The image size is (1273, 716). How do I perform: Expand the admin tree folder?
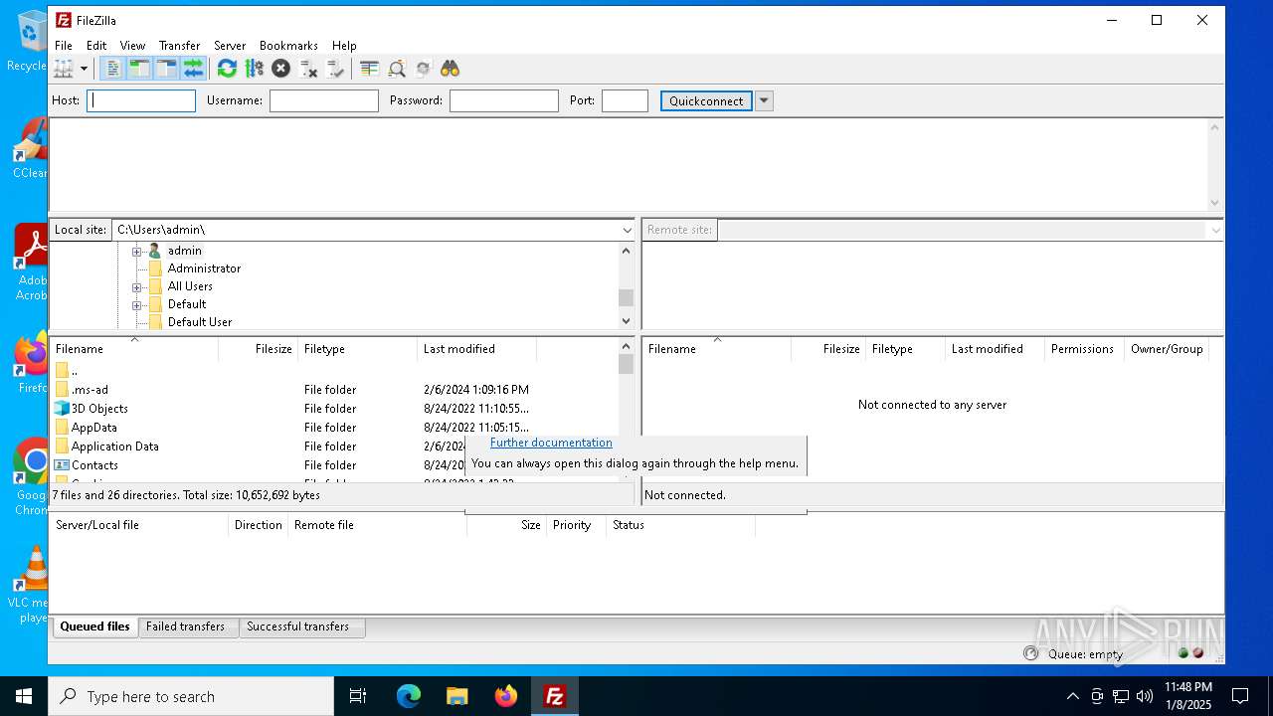click(137, 251)
